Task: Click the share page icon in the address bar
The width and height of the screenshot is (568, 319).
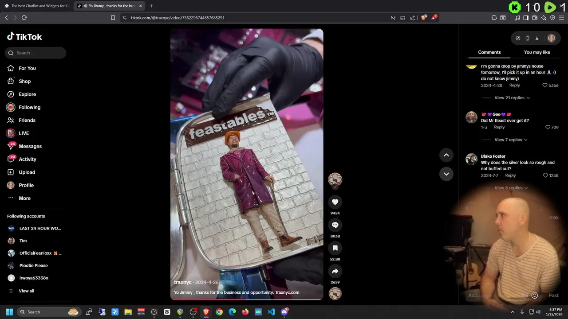Action: (x=413, y=18)
